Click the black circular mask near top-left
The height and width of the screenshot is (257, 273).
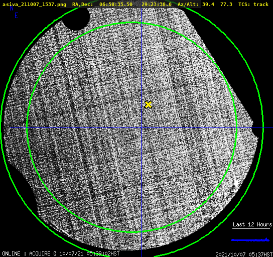76,19
